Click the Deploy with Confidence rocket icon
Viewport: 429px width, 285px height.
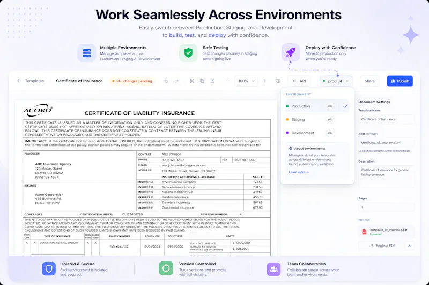point(291,52)
